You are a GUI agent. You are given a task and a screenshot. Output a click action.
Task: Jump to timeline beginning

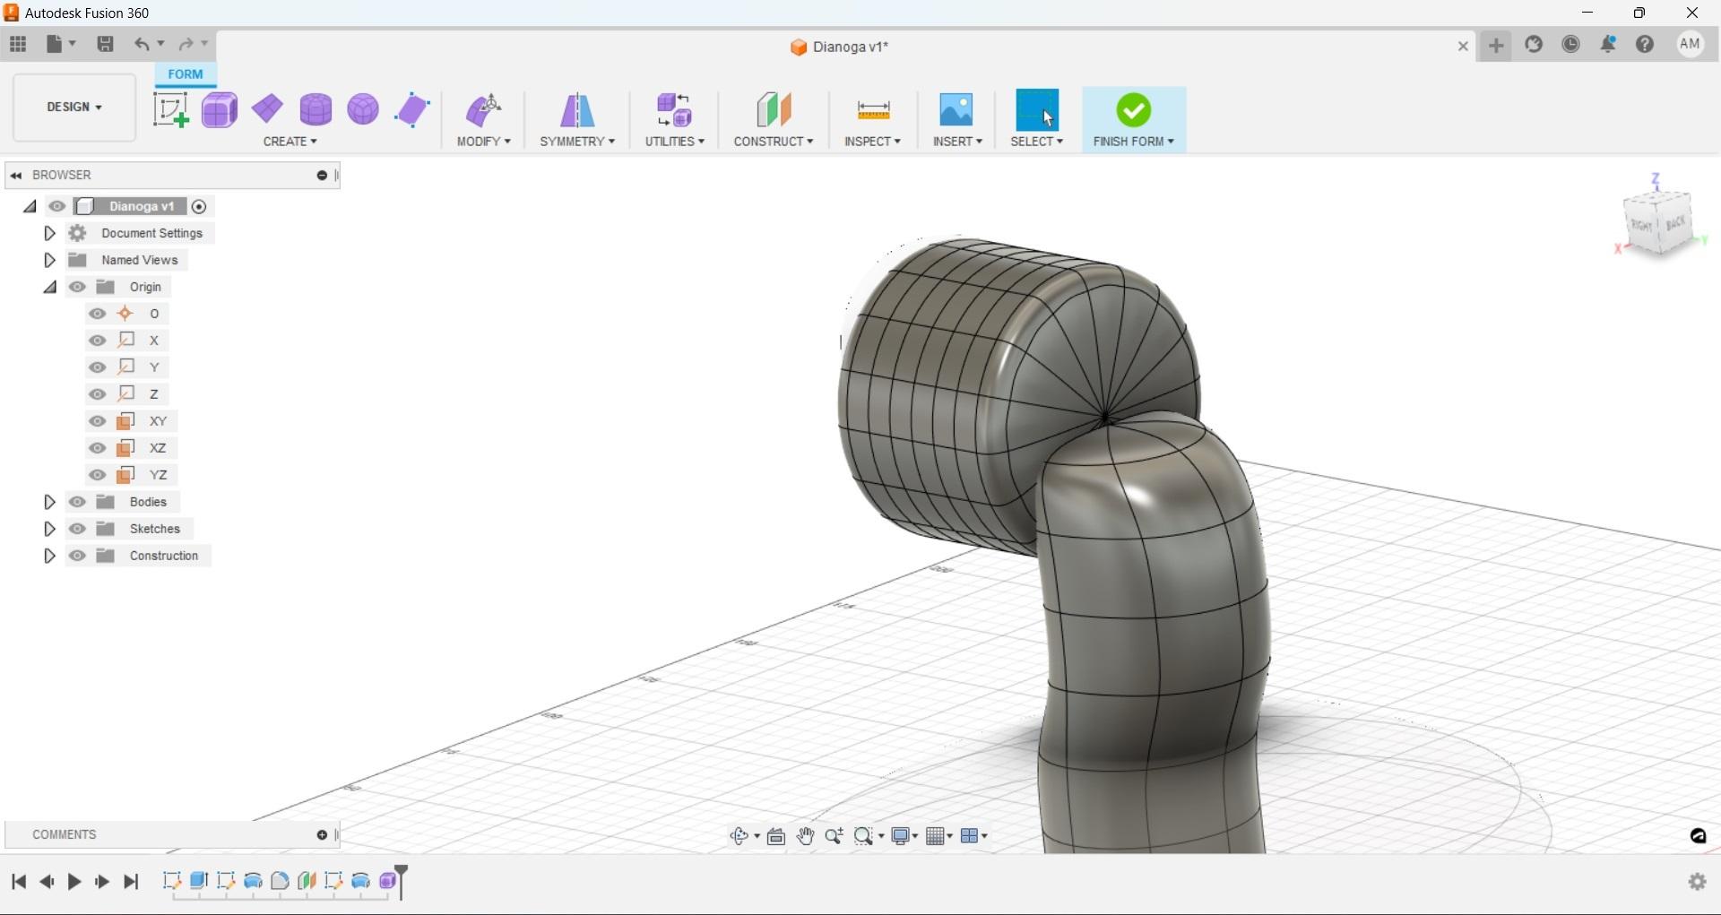19,882
